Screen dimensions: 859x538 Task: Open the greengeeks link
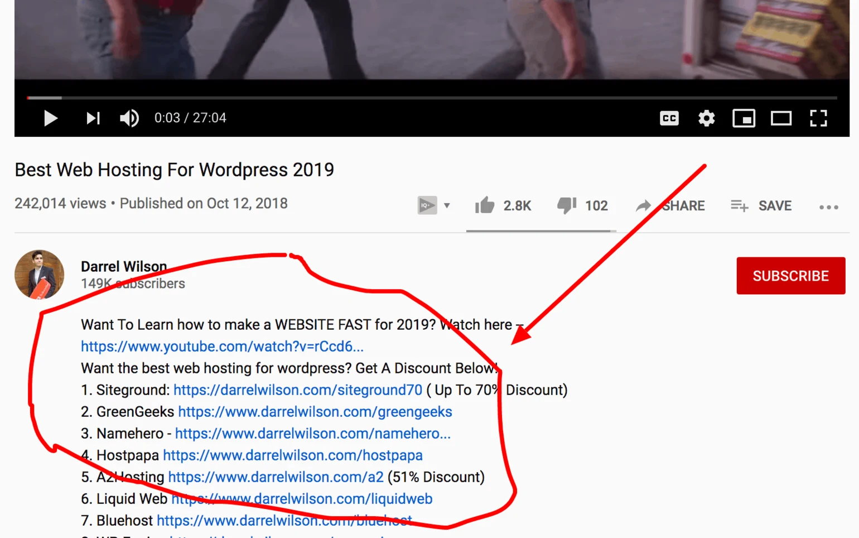[315, 412]
